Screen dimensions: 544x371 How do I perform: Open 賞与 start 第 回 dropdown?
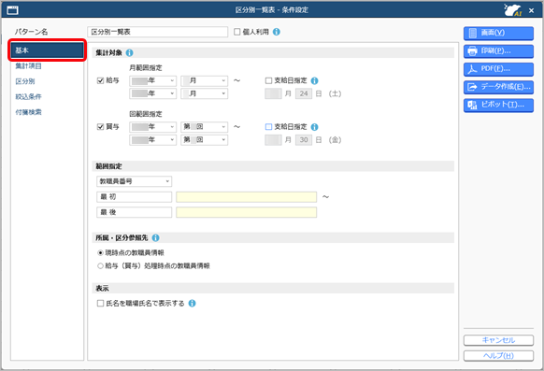pos(204,127)
